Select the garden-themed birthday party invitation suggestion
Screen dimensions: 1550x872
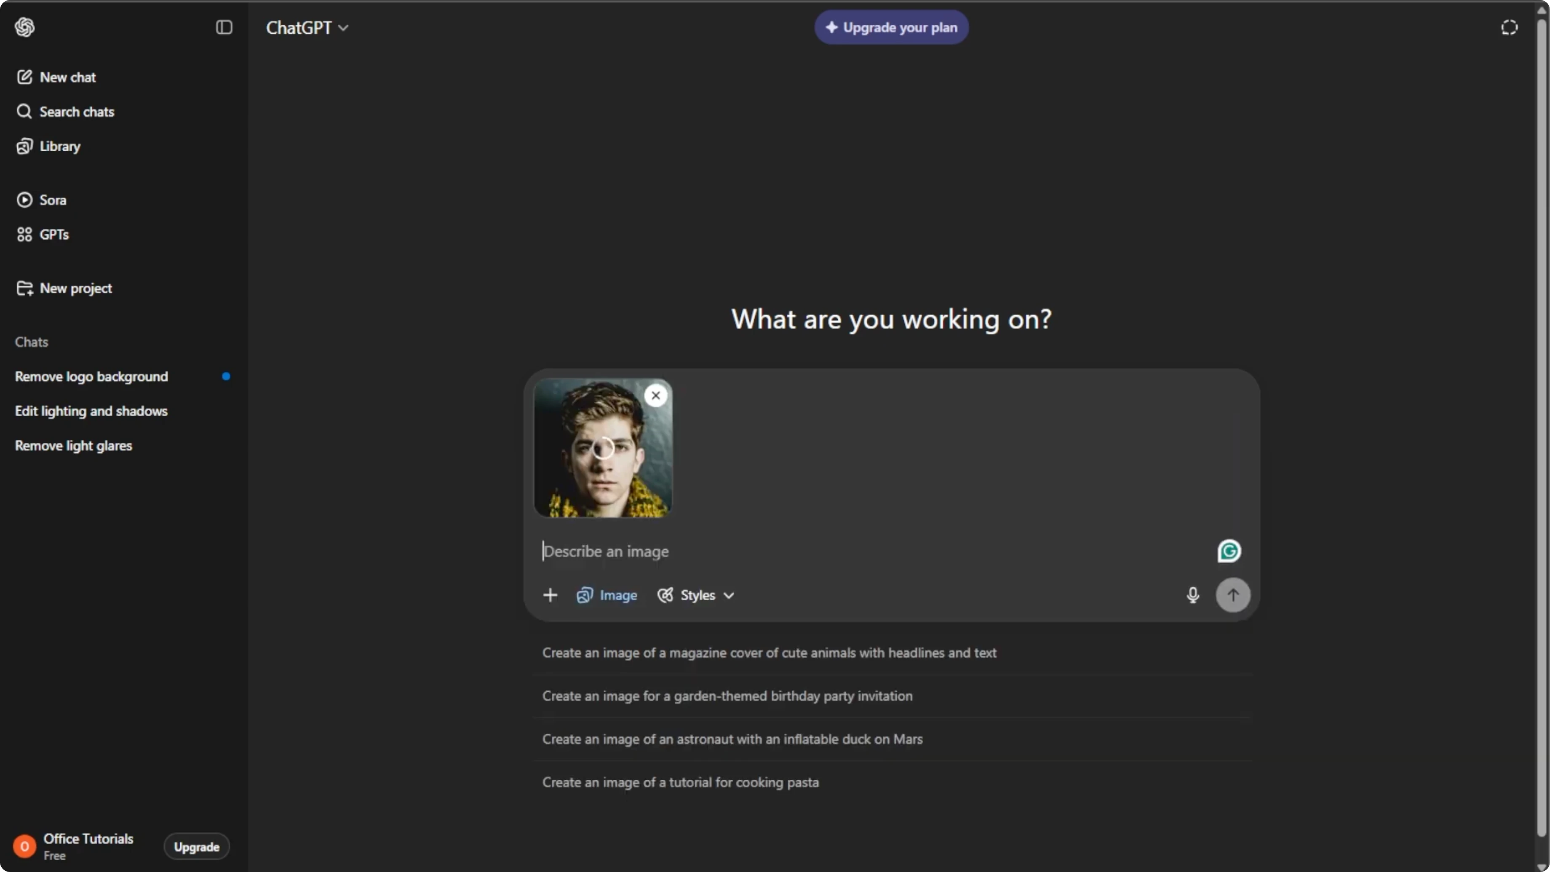(892, 696)
